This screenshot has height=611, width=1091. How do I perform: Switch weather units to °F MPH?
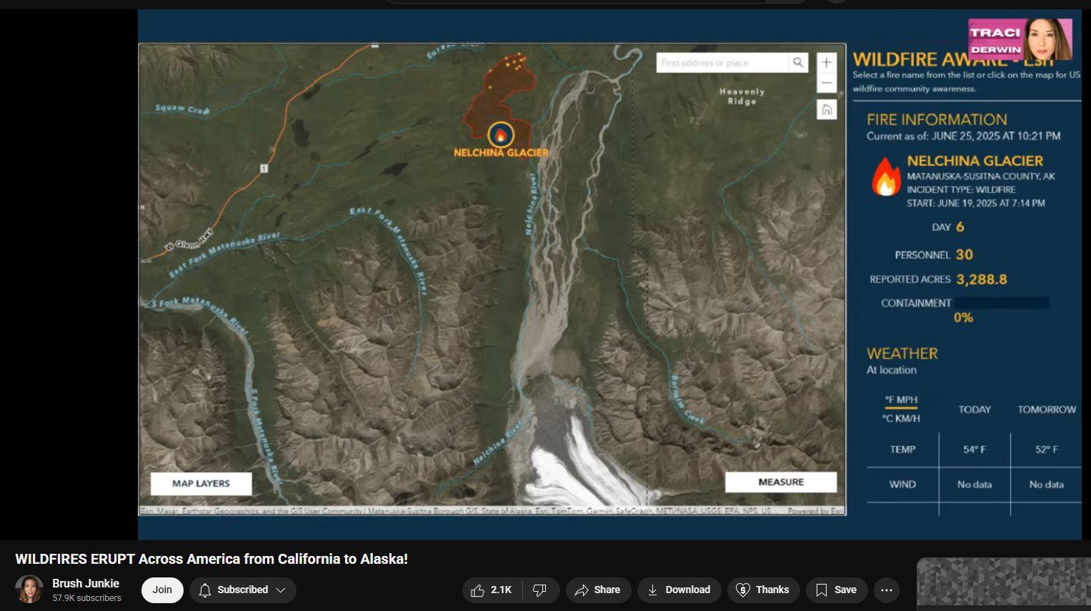click(x=901, y=400)
